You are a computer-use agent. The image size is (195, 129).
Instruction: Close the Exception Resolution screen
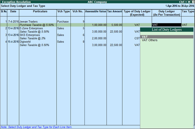click(x=193, y=2)
